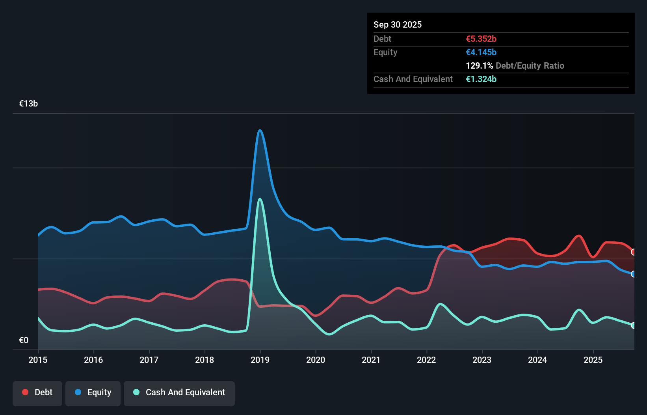
Task: Open details for the Debt/Equity Ratio row
Action: pos(515,65)
